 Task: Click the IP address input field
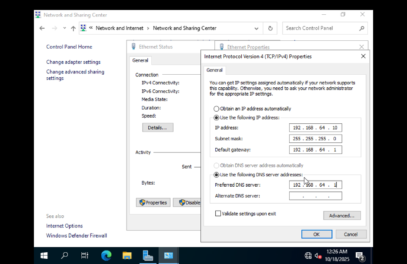(x=315, y=127)
